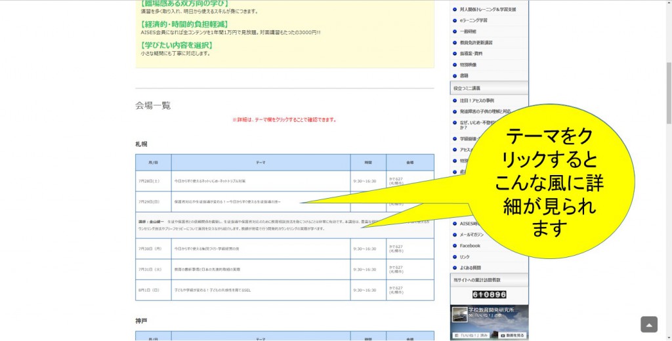Expand theme 教育の最新事情と日本の先進的取組の実際

point(207,270)
